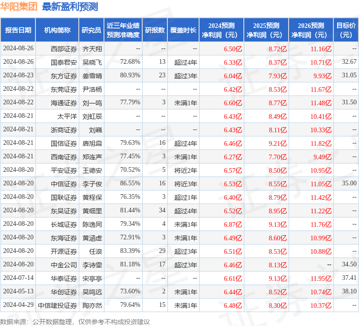Click the 报告日期 column header
This screenshot has height=326, width=359.
click(x=18, y=30)
